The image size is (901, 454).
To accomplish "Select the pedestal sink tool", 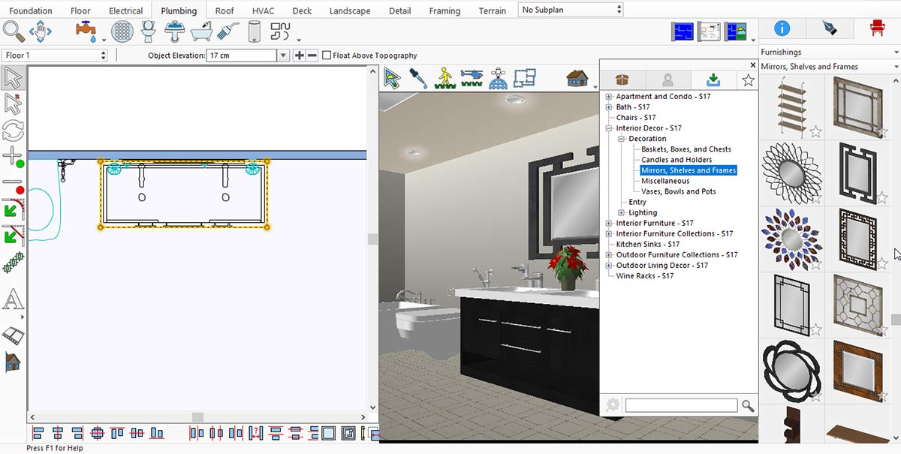I will pyautogui.click(x=175, y=32).
